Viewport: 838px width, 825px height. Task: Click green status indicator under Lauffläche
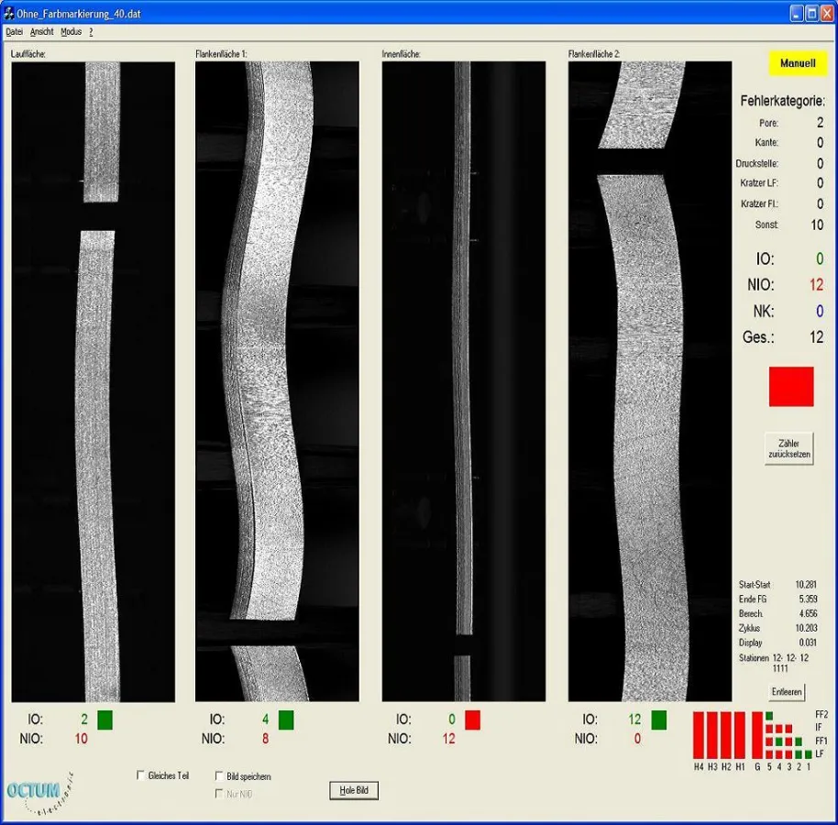point(105,720)
